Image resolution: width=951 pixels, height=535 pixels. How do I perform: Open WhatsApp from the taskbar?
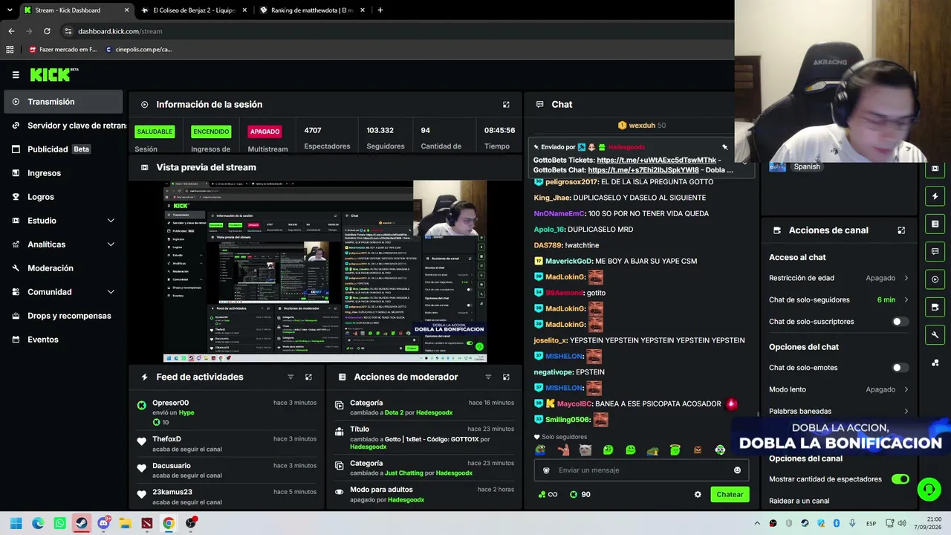[x=60, y=523]
